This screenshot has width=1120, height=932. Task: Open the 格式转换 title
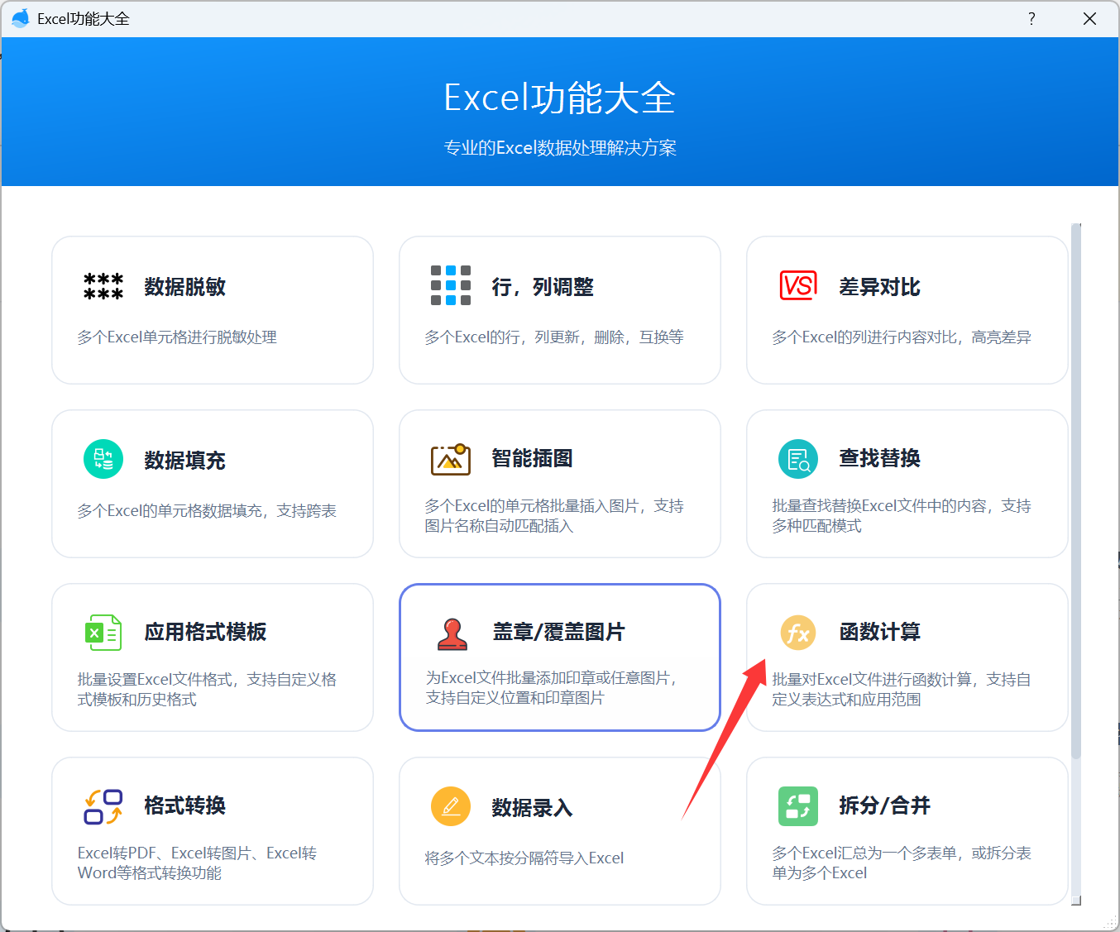[x=185, y=805]
